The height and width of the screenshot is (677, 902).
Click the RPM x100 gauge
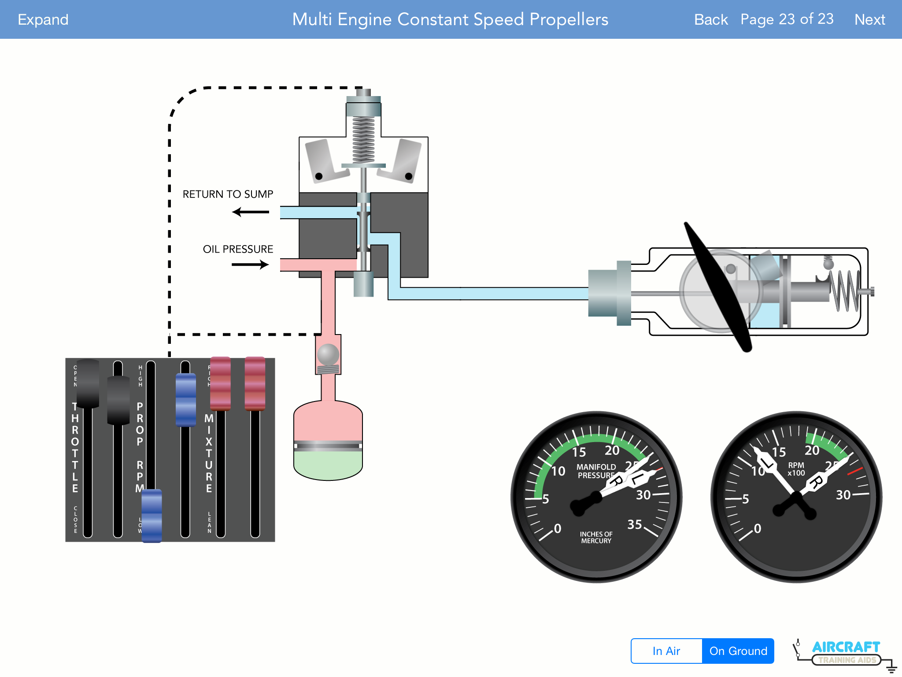click(x=796, y=497)
